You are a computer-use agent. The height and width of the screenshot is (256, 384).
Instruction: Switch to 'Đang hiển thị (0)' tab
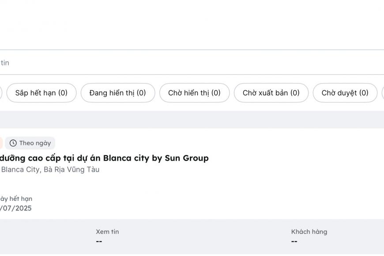pos(118,93)
